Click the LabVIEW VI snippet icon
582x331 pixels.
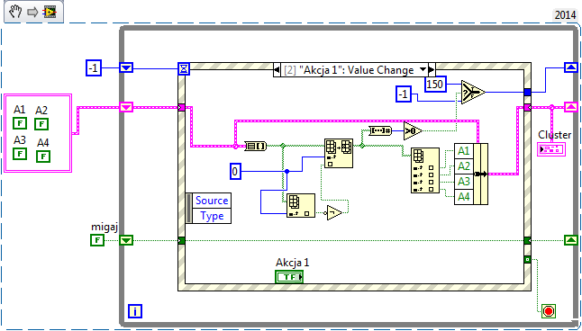50,12
